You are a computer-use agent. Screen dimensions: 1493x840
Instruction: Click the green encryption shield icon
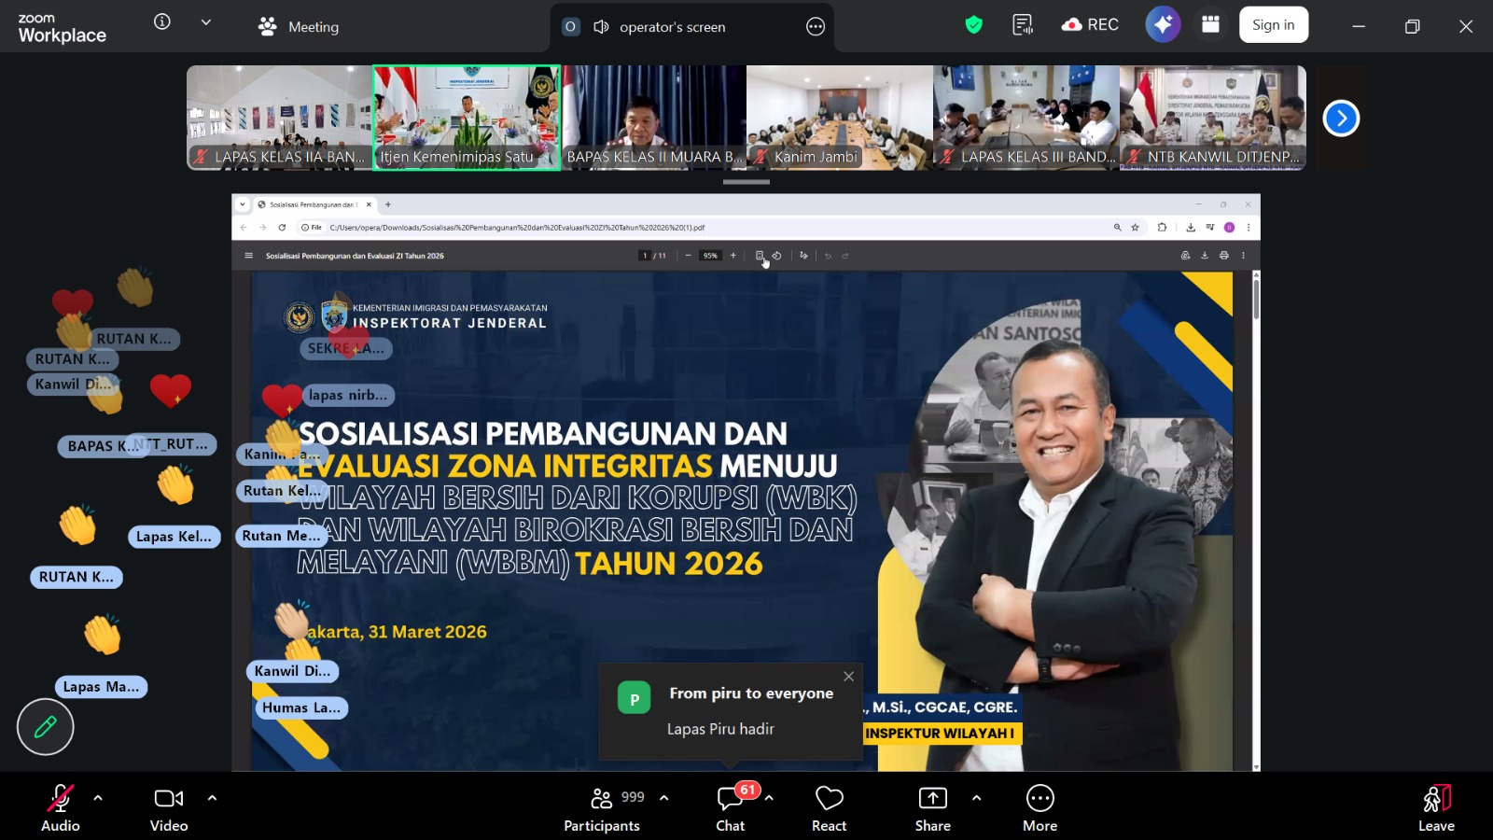coord(974,25)
